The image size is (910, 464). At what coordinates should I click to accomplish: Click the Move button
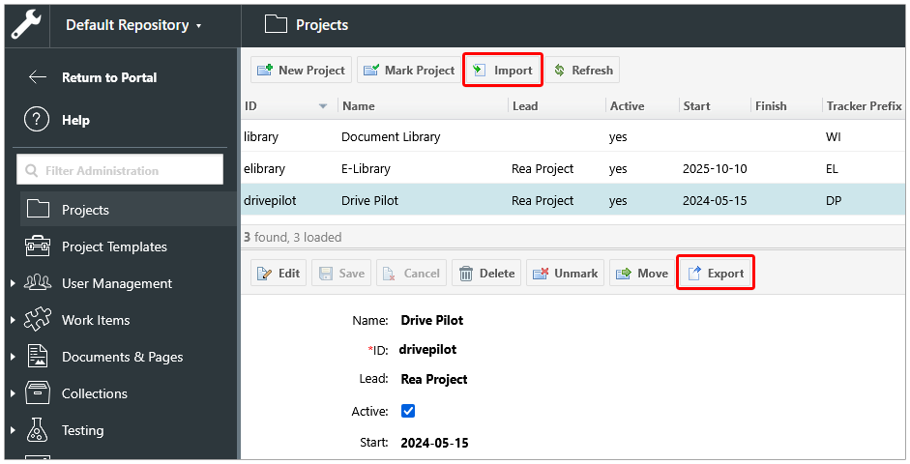pos(642,274)
